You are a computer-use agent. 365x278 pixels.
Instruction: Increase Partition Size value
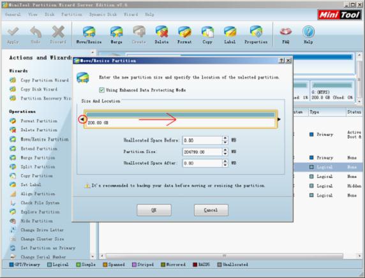225,150
